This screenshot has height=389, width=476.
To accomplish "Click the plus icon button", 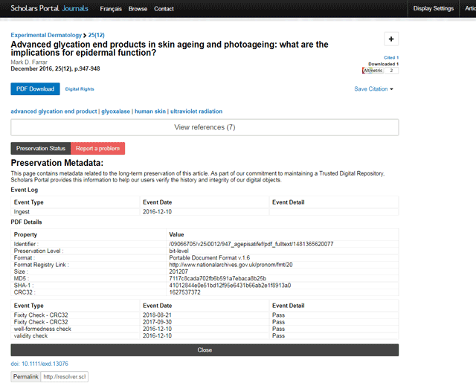I will tap(391, 39).
